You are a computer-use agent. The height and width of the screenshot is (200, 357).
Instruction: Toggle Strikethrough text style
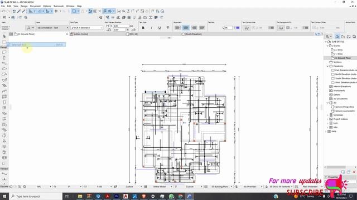point(168,28)
